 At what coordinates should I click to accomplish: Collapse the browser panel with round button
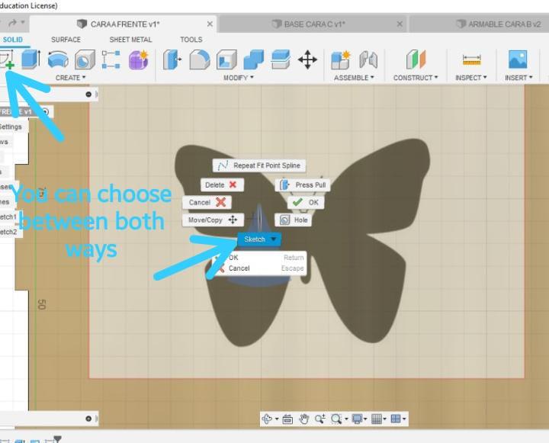point(88,95)
